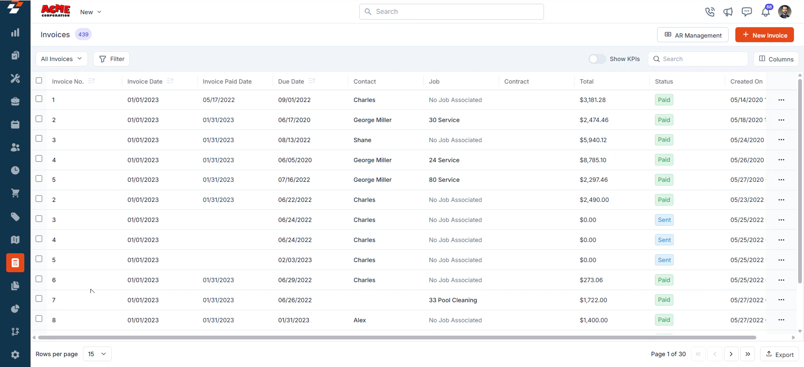
Task: Select checkbox for the $3,181.28 invoice row
Action: (x=39, y=99)
